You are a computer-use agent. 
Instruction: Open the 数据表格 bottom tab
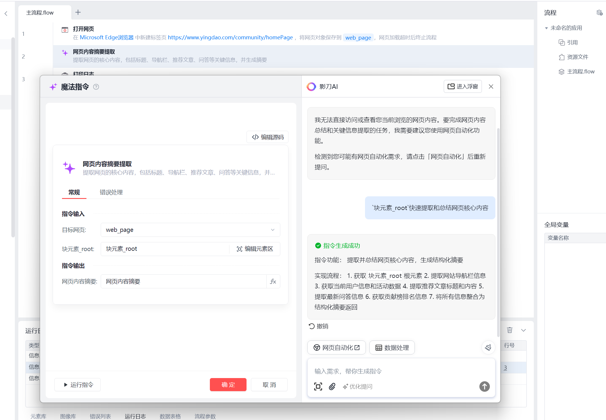pos(170,416)
